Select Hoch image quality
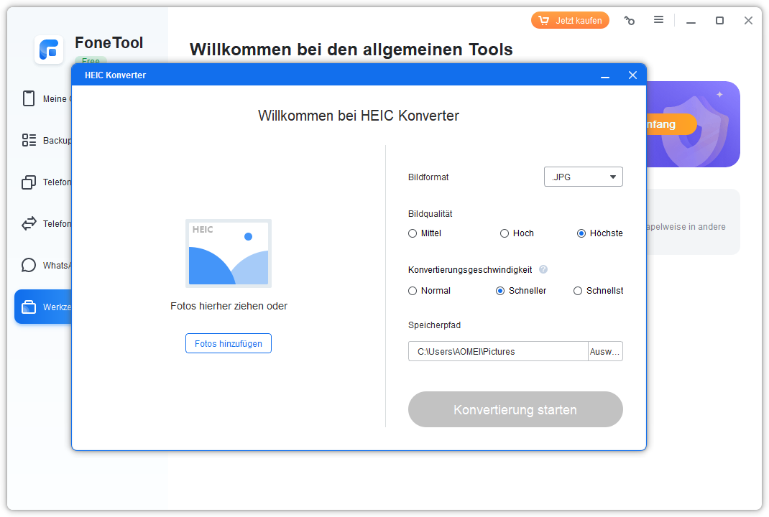 point(505,233)
